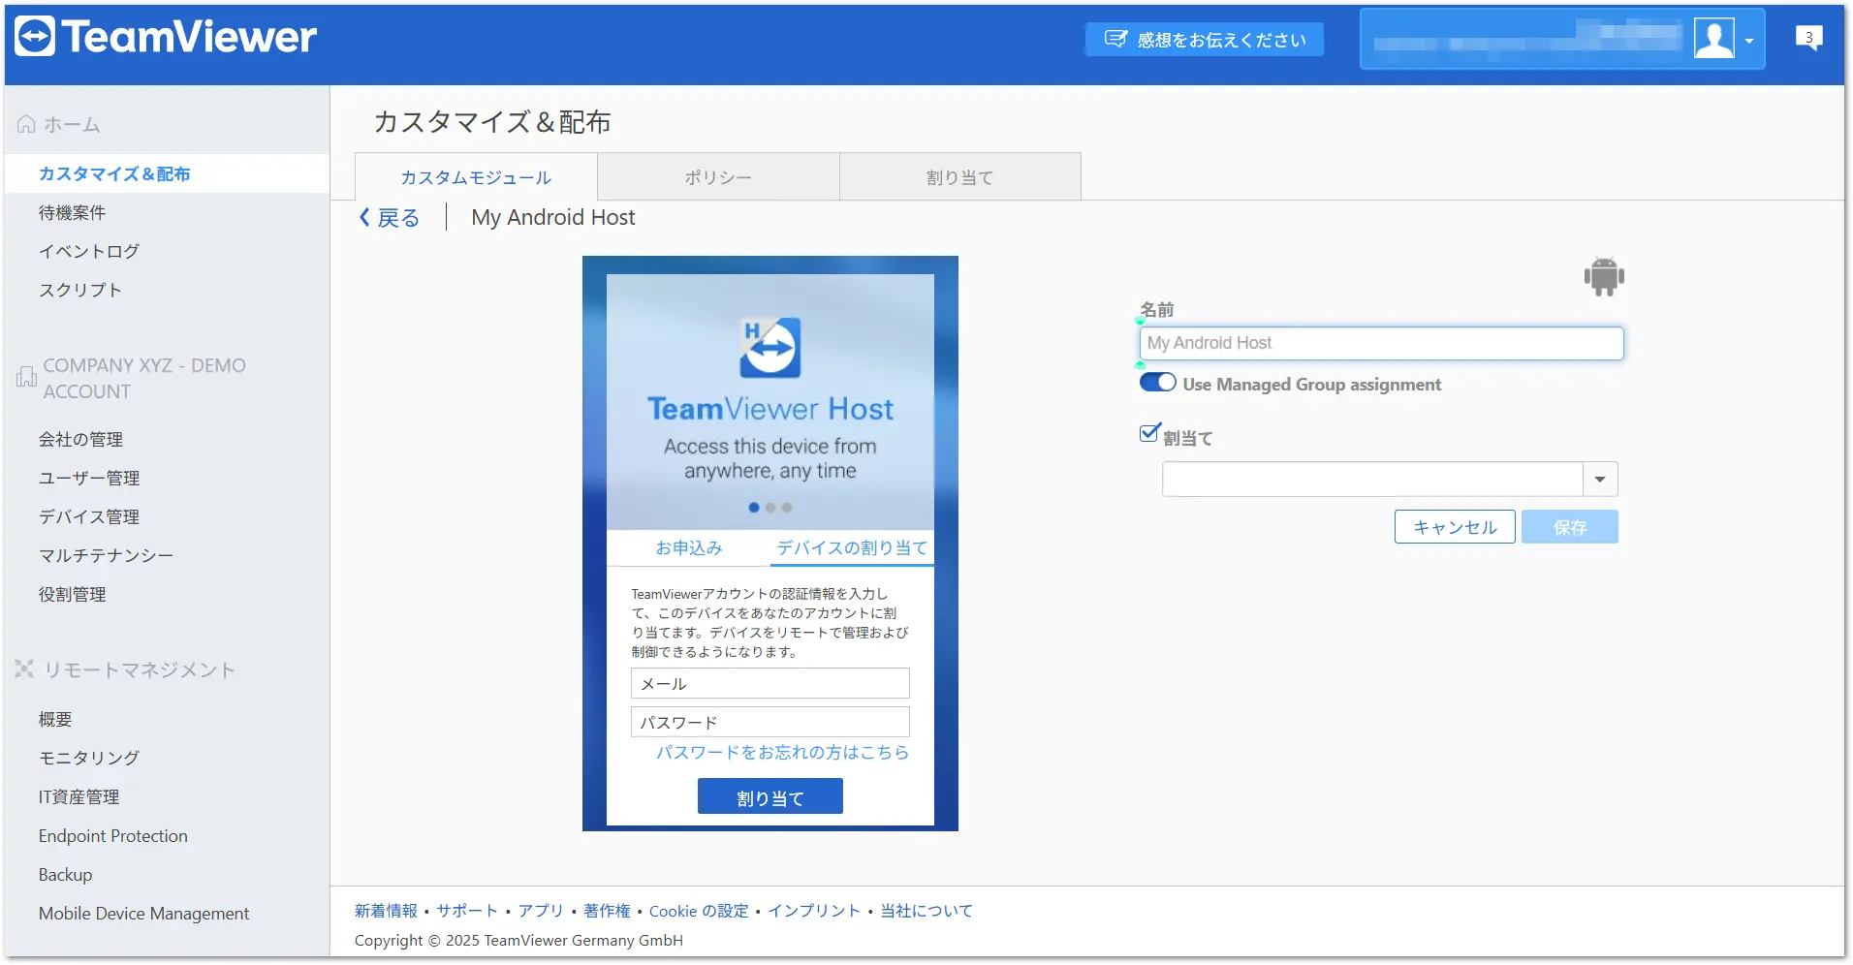Viewport: 1853px width, 965px height.
Task: Select お申込み tab in preview
Action: pos(689,547)
